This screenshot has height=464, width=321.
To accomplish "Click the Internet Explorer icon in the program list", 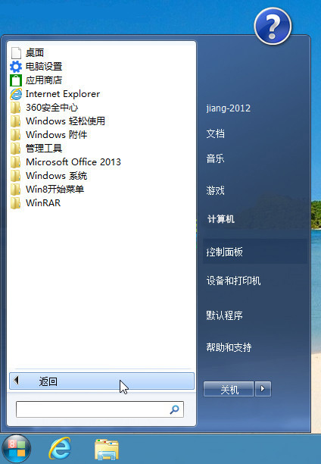I will (x=16, y=94).
